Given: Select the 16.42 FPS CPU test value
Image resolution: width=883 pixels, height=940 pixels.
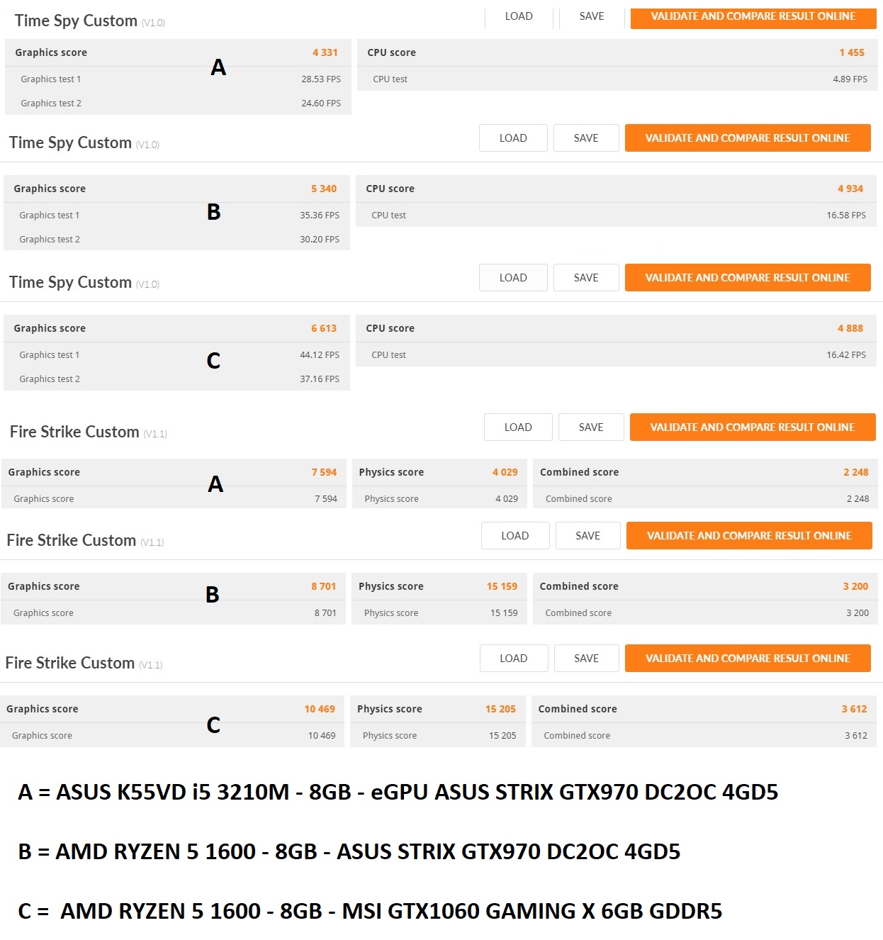Looking at the screenshot, I should coord(846,355).
